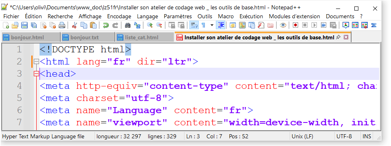Toggle monitoring eye icon
Image resolution: width=391 pixels, height=146 pixels.
click(283, 25)
